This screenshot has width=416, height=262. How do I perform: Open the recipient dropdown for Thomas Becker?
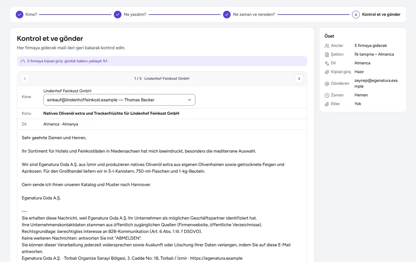tap(119, 100)
